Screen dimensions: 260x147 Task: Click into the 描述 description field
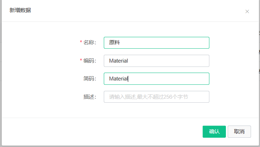[x=156, y=97]
